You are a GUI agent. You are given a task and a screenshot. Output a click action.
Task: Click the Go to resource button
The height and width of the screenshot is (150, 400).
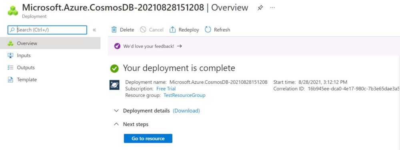pyautogui.click(x=148, y=138)
